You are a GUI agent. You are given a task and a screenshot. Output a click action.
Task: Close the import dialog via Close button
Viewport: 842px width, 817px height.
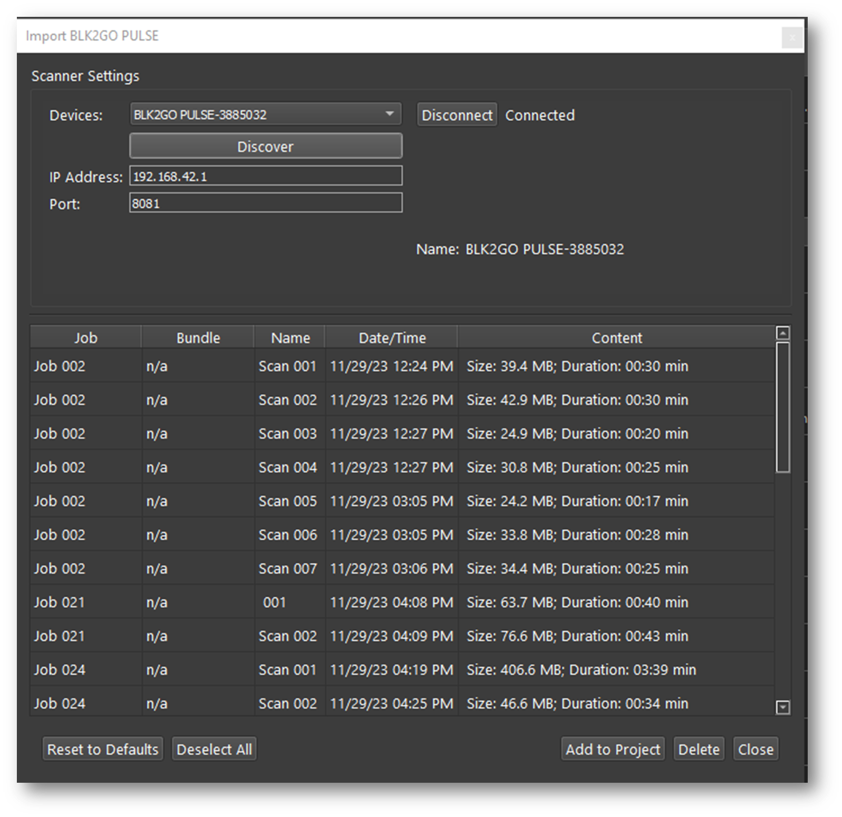pyautogui.click(x=756, y=749)
